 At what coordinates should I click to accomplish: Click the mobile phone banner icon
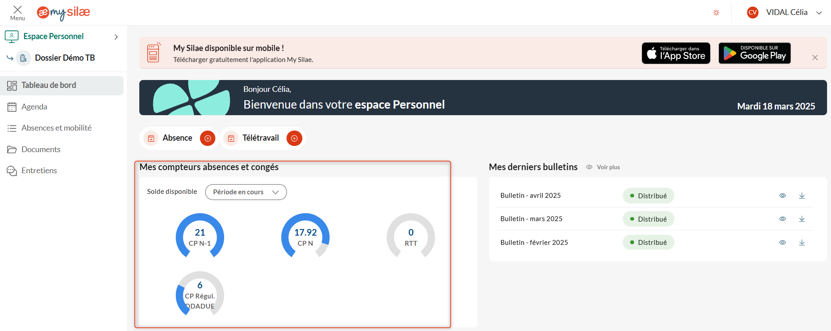pyautogui.click(x=153, y=53)
